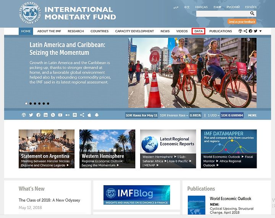Open the VIDEOS menu item
Image resolution: width=275 pixels, height=218 pixels.
coord(182,31)
